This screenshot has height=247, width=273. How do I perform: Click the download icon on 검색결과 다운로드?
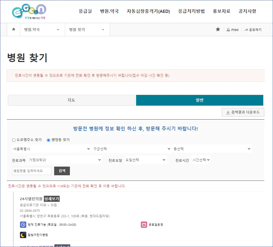(x=228, y=112)
